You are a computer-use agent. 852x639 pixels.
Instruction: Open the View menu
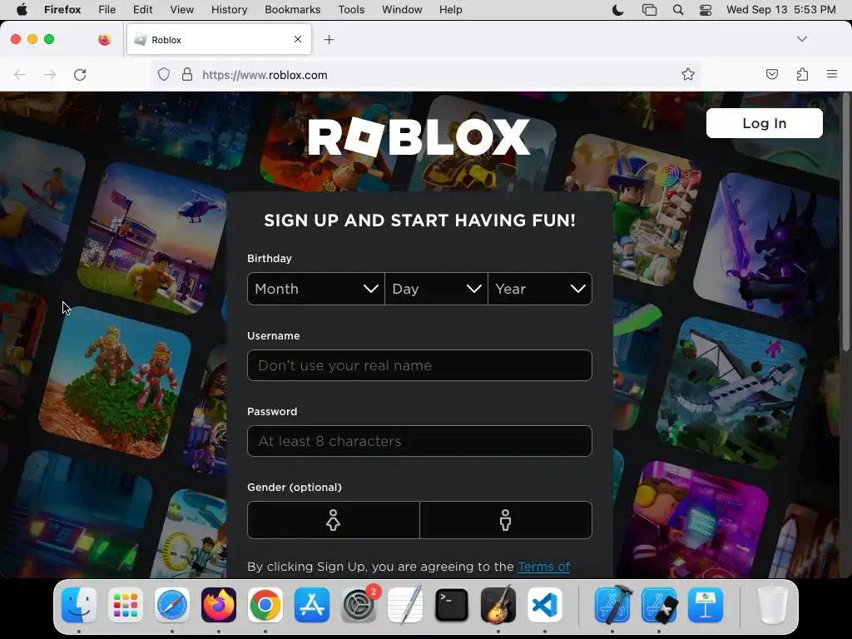pos(181,10)
